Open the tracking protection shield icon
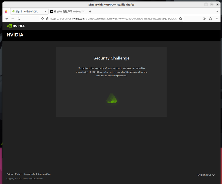222x184 pixels. pyautogui.click(x=43, y=19)
